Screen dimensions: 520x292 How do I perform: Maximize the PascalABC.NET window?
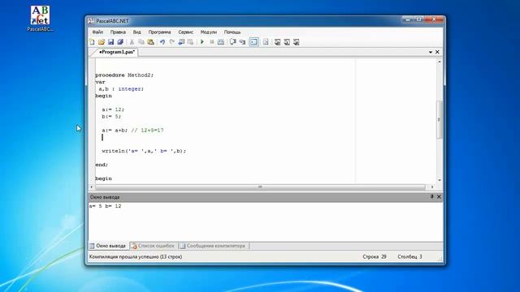(419, 19)
